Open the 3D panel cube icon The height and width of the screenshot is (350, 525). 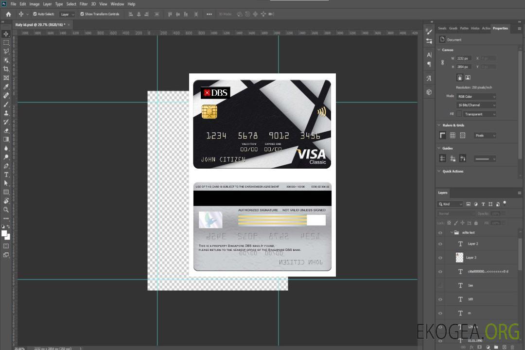tap(429, 92)
